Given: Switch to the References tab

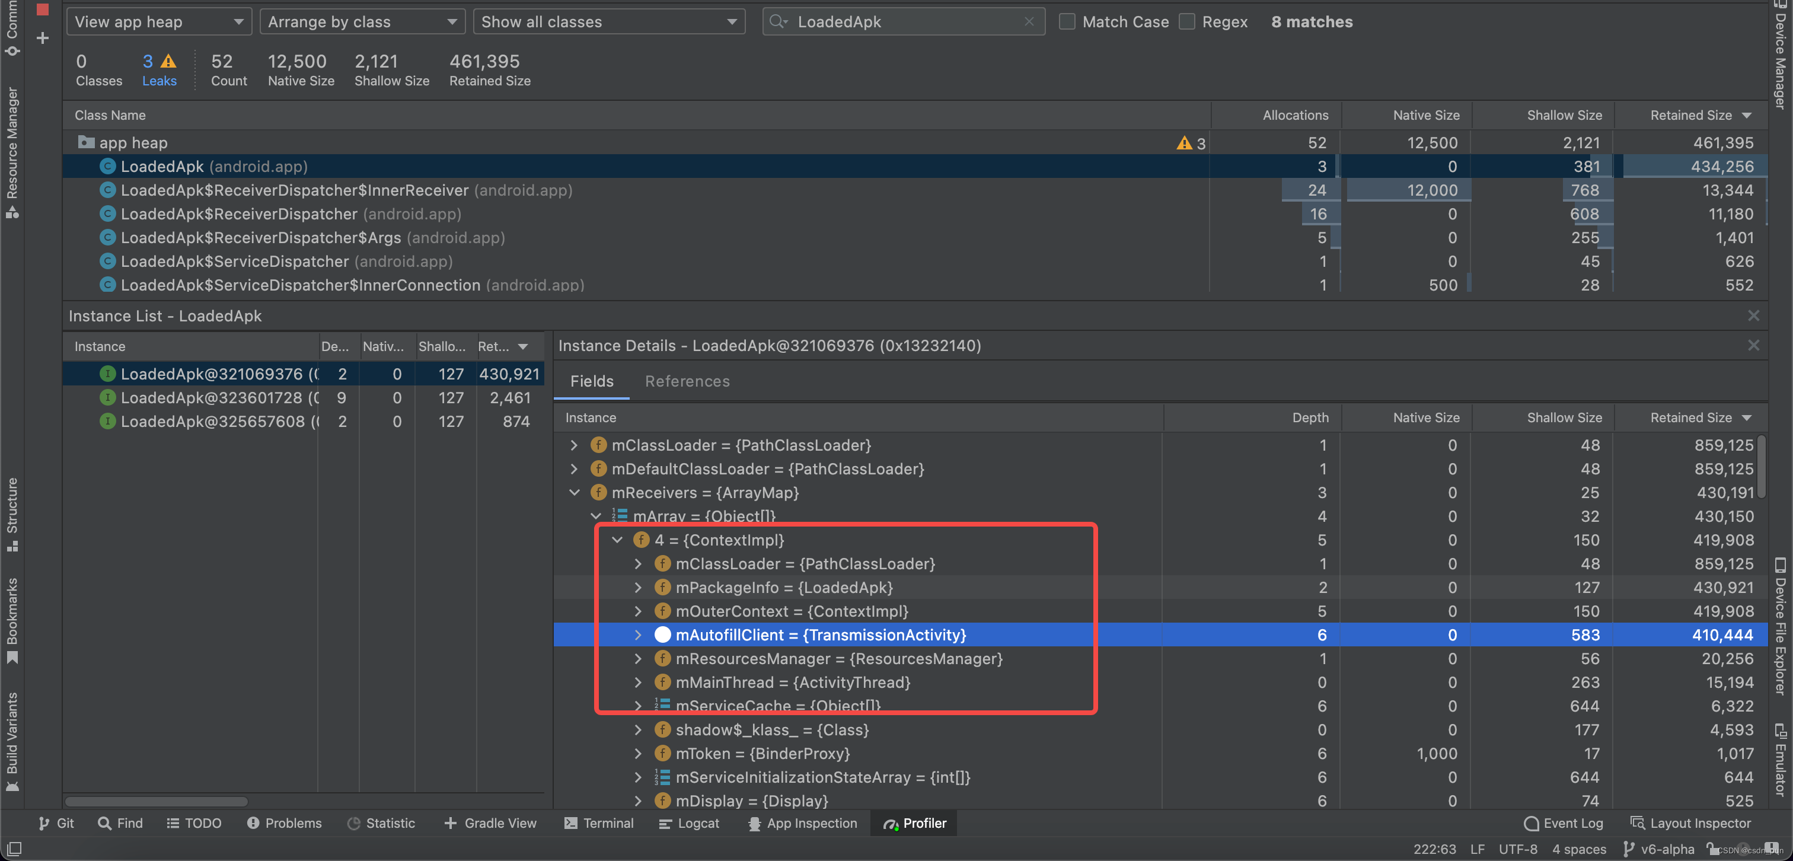Looking at the screenshot, I should click(x=687, y=381).
